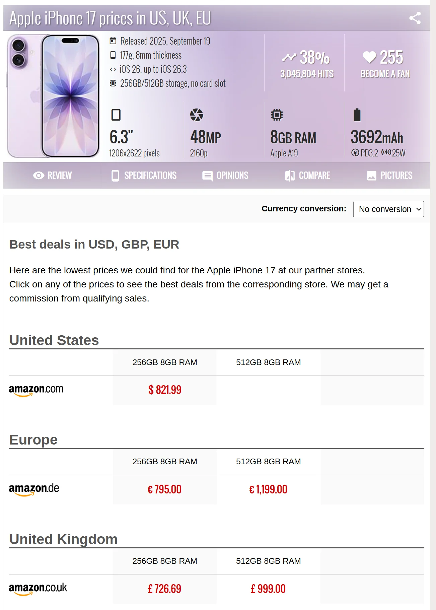The width and height of the screenshot is (436, 610).
Task: Go to the Opinions tab
Action: pos(225,176)
